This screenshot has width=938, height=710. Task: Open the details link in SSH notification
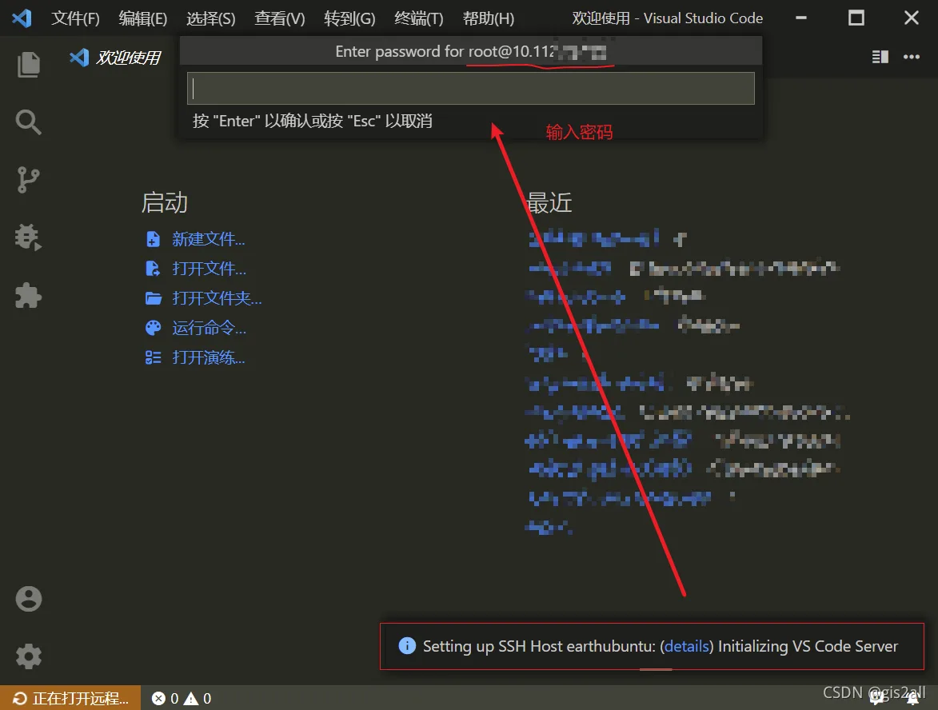pyautogui.click(x=687, y=646)
